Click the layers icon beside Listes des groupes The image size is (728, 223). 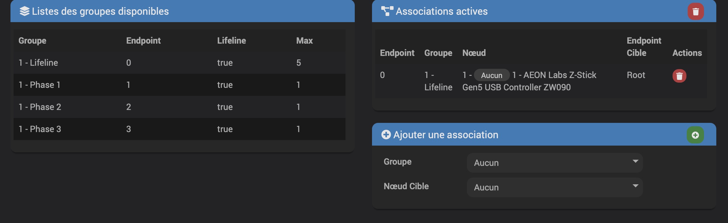coord(24,11)
